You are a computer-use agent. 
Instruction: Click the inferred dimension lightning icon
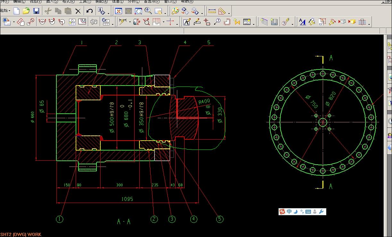pos(122,21)
